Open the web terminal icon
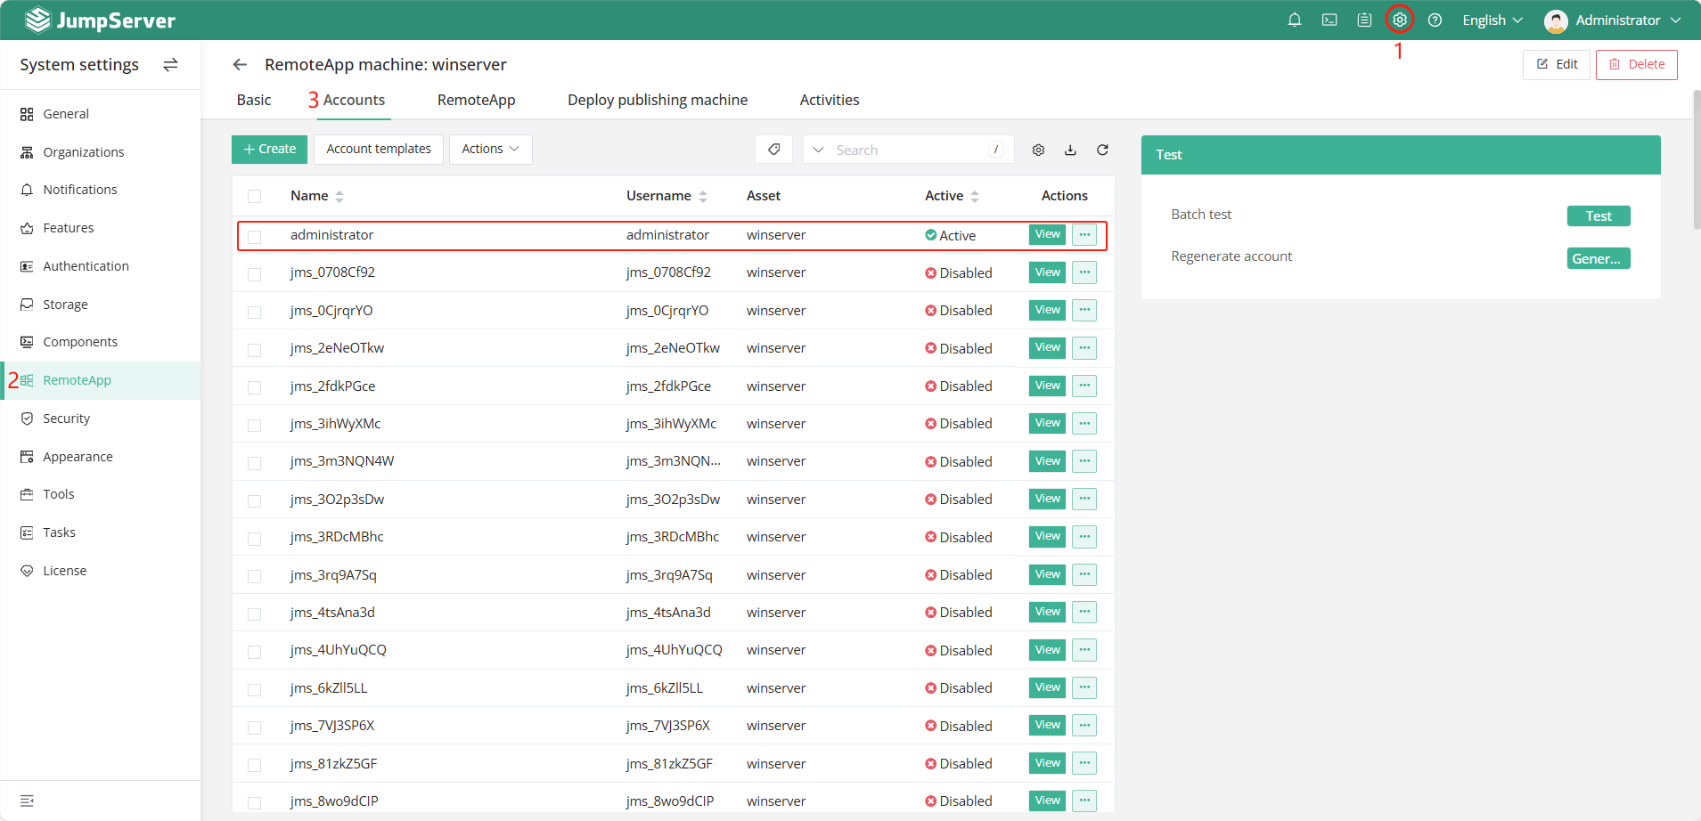The width and height of the screenshot is (1701, 821). 1329,20
